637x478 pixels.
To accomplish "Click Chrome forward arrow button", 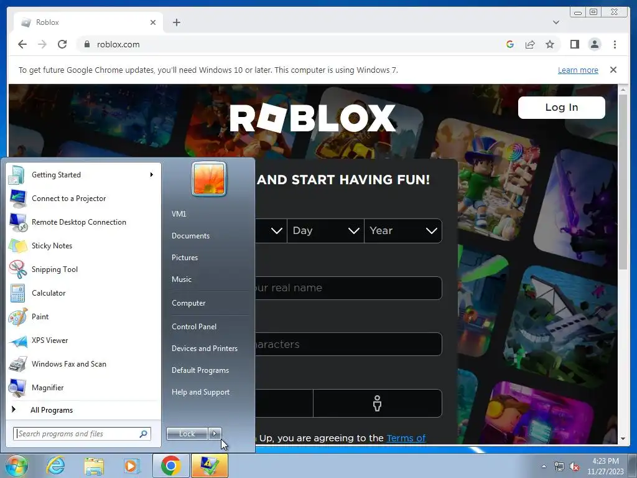I will 42,44.
